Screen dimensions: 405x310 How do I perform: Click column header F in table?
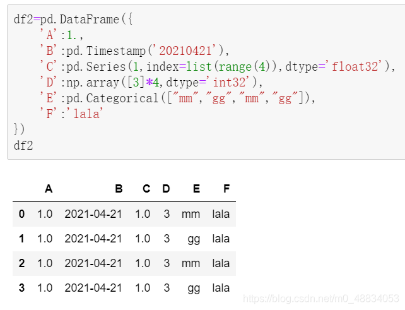[226, 189]
